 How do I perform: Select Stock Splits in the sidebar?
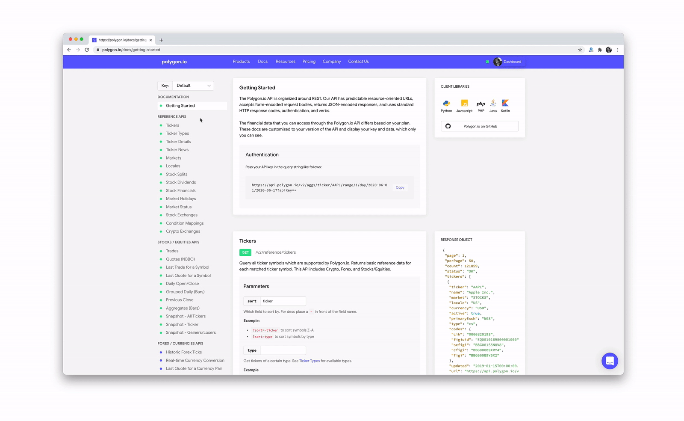coord(177,174)
